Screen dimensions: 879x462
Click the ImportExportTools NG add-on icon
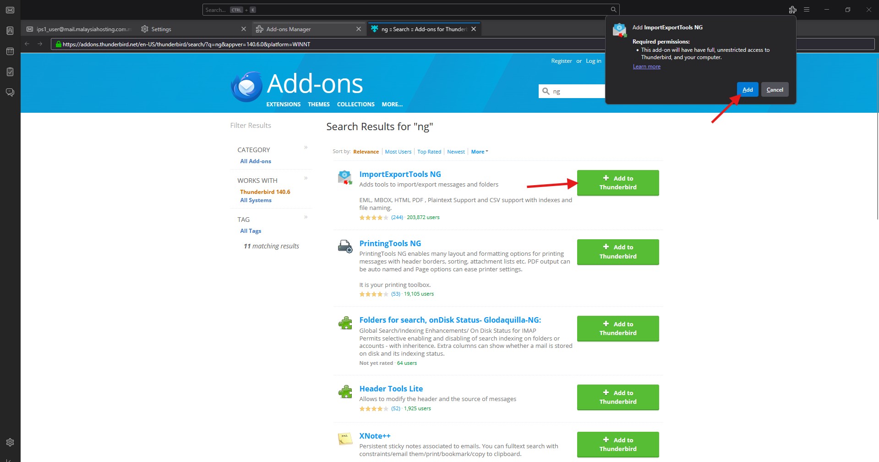pos(344,177)
